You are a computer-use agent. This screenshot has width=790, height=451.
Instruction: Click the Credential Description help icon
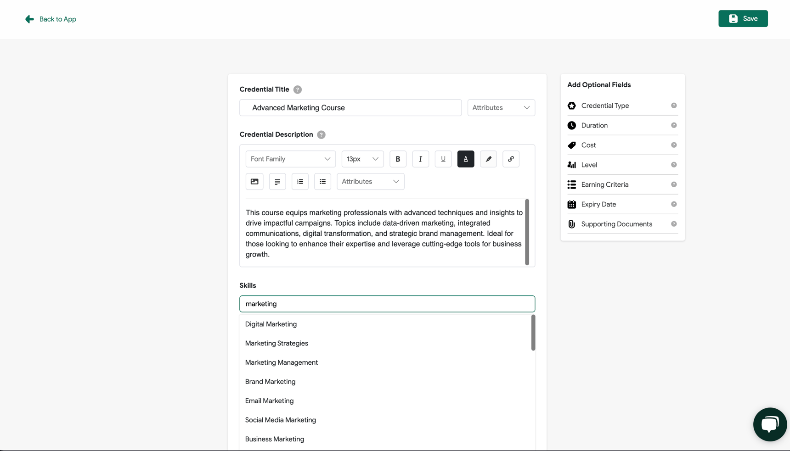[321, 134]
